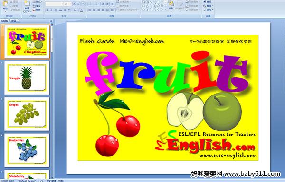Click the clear formatting eraser icon
The image size is (285, 182).
coord(83,4)
